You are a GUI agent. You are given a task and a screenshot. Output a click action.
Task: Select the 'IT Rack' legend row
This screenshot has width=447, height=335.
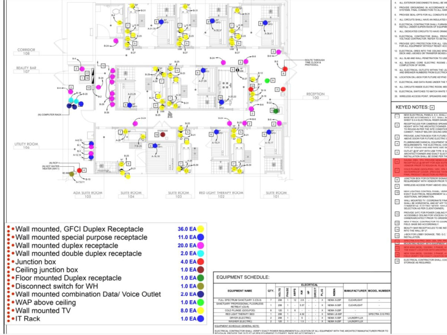105,318
